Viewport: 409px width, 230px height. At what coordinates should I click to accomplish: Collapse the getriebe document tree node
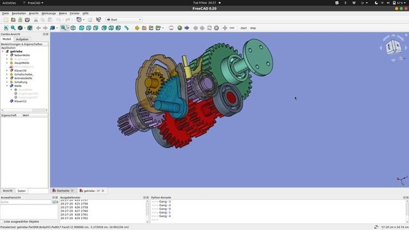click(x=3, y=52)
